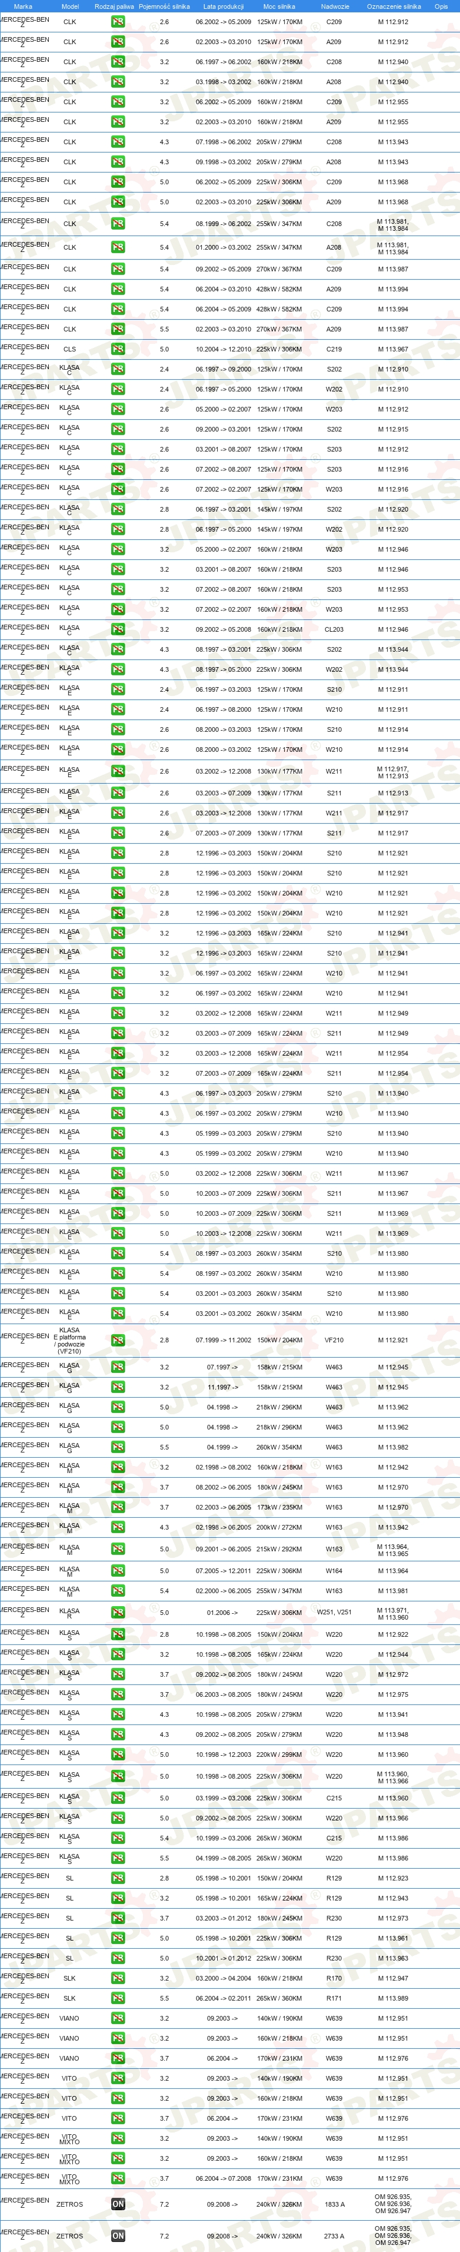Click petrol icon in Klasa S M 112.944 row

point(118,1655)
